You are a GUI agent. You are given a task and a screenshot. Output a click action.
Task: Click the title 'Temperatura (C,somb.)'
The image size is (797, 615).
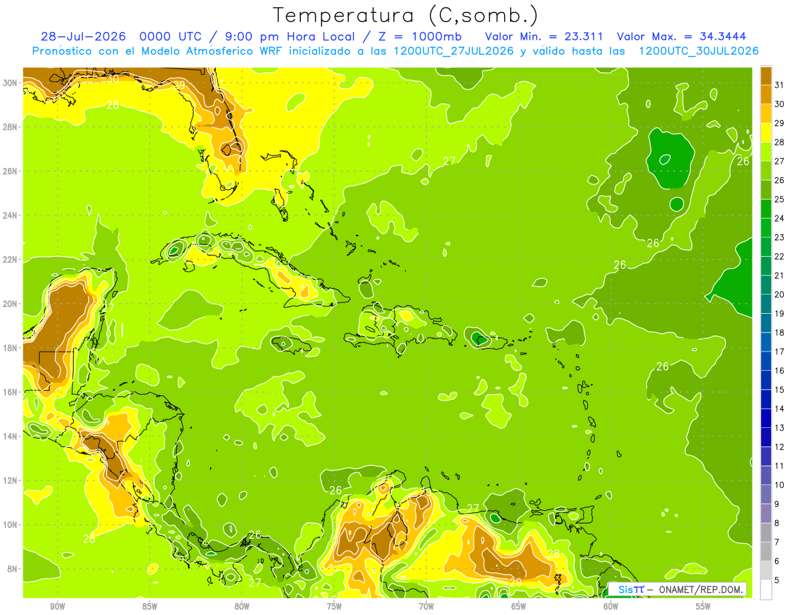(406, 15)
